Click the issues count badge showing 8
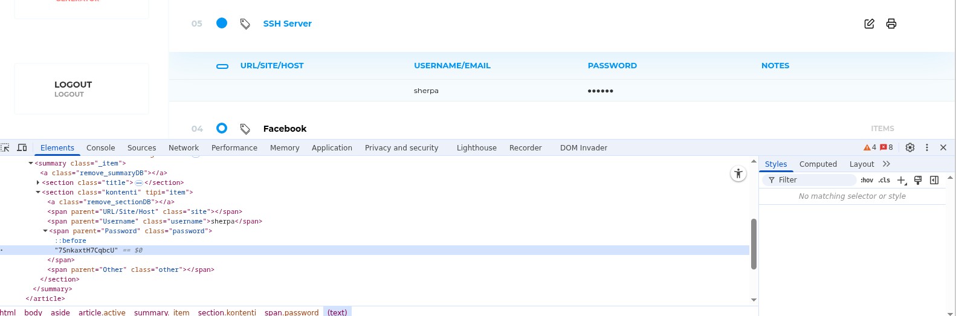This screenshot has height=316, width=956. [887, 147]
